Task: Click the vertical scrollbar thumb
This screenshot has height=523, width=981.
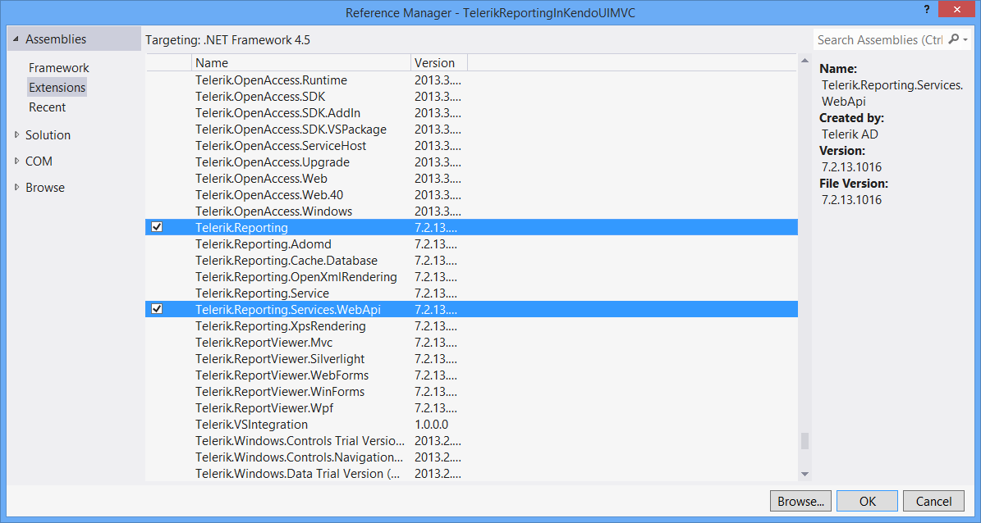Action: [x=805, y=441]
